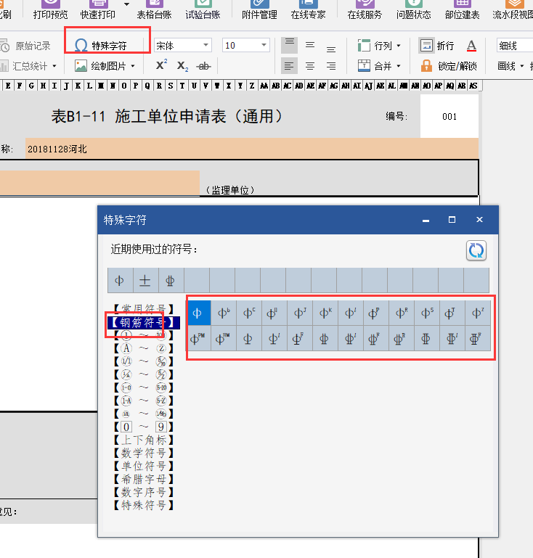Open 快速打印 dropdown arrow
This screenshot has width=533, height=558.
[126, 4]
